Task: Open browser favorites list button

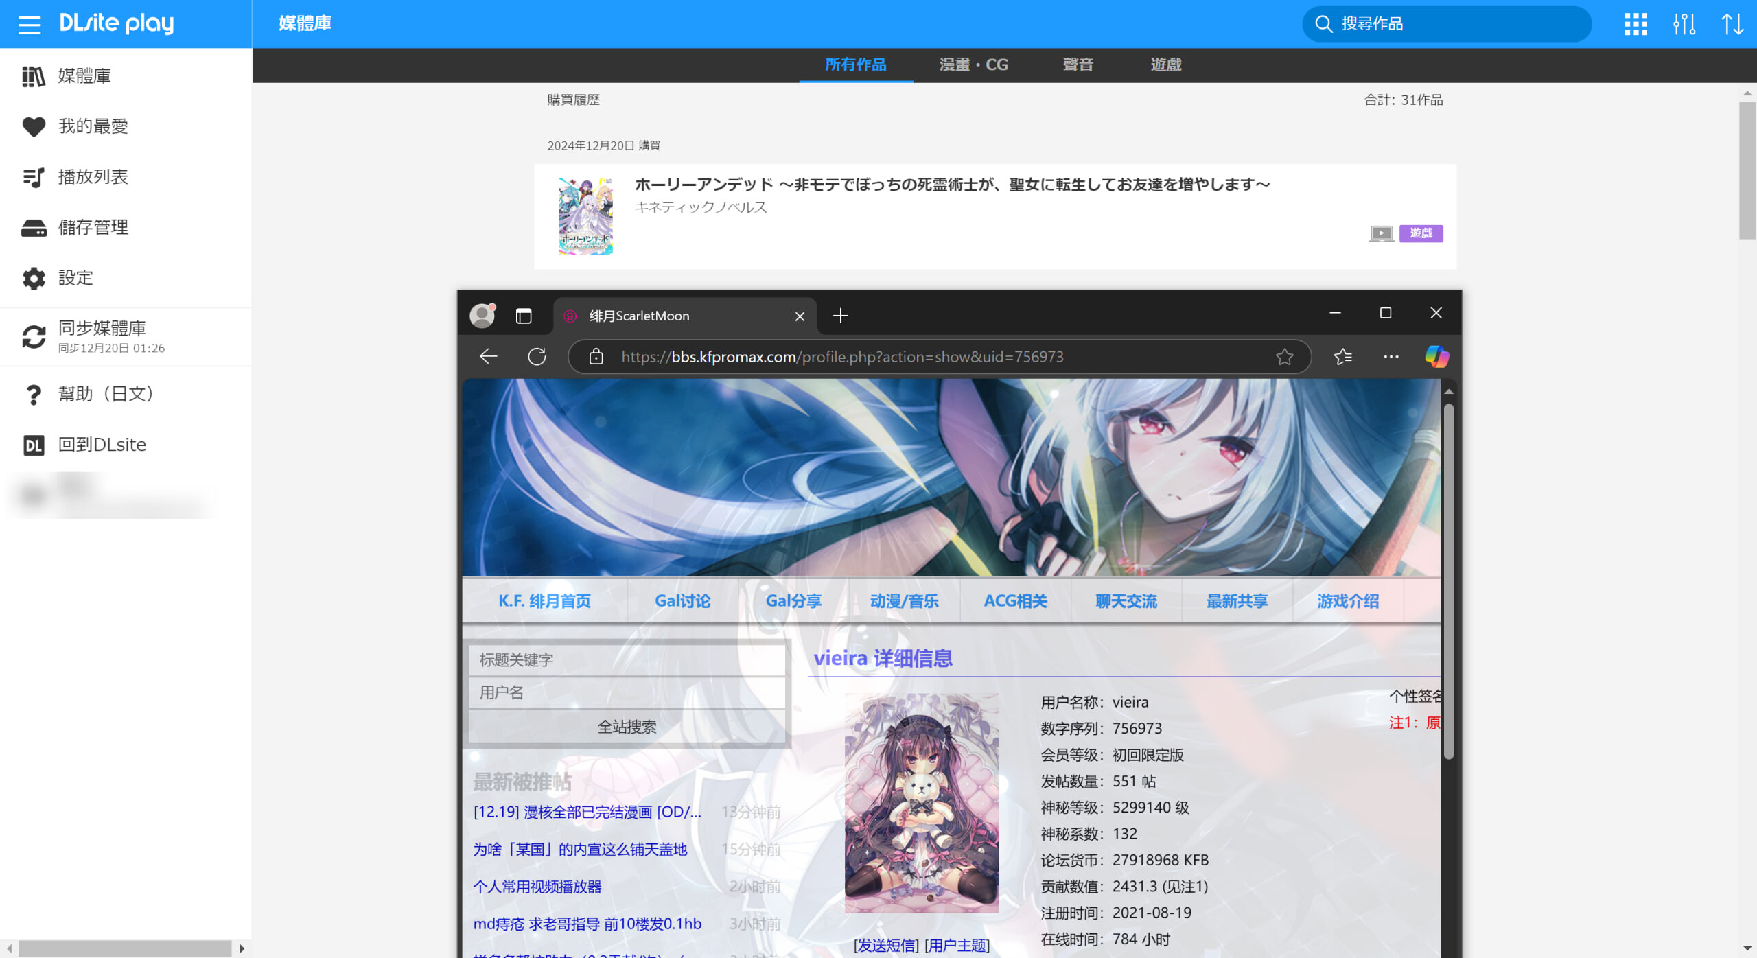Action: (x=1342, y=357)
